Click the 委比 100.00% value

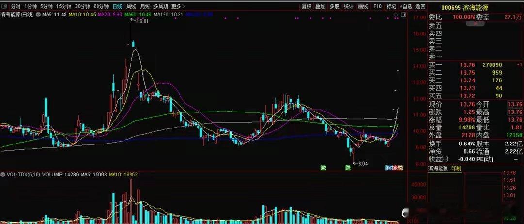[464, 17]
